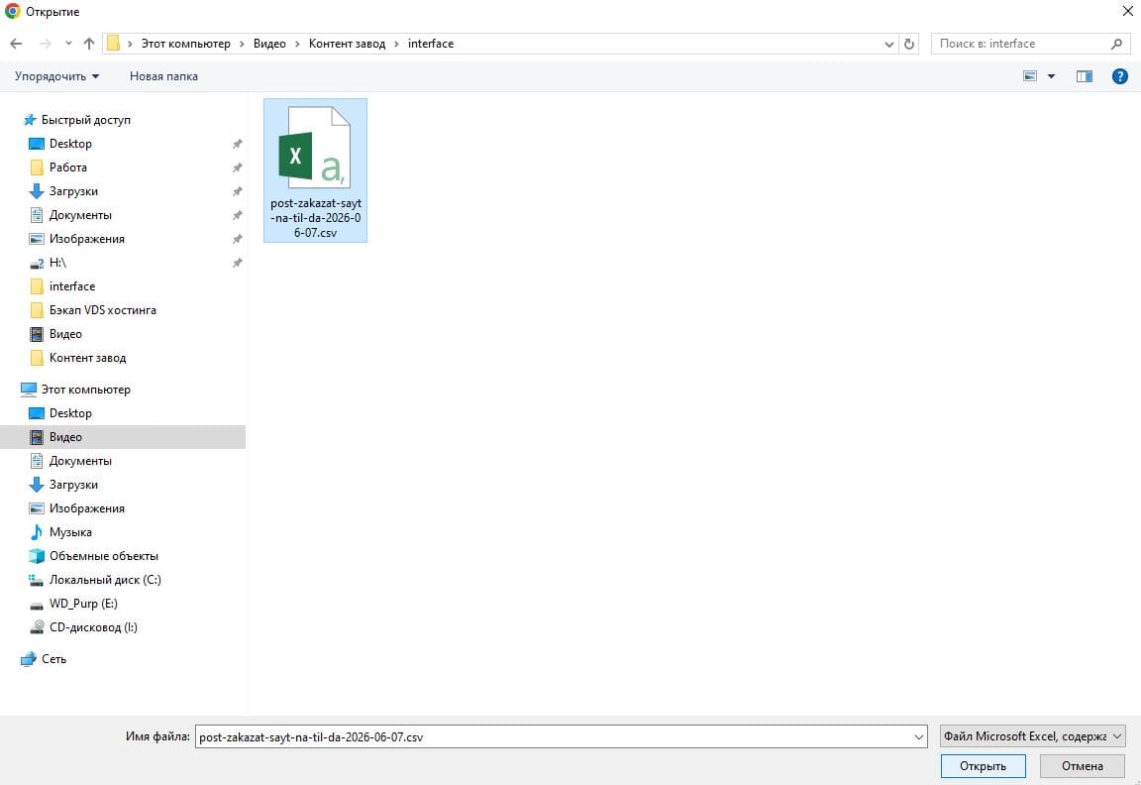Click pin icon next to 'Работа'

(238, 168)
